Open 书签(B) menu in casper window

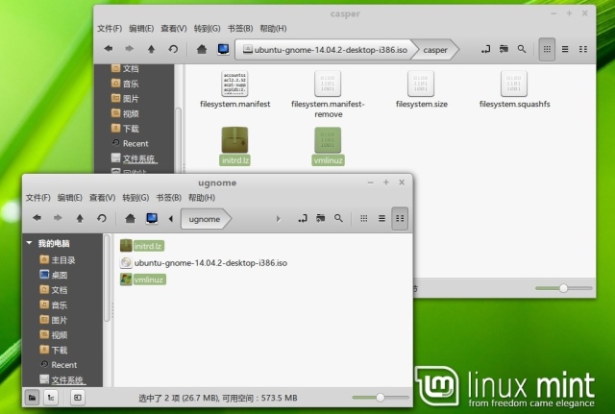tap(240, 28)
